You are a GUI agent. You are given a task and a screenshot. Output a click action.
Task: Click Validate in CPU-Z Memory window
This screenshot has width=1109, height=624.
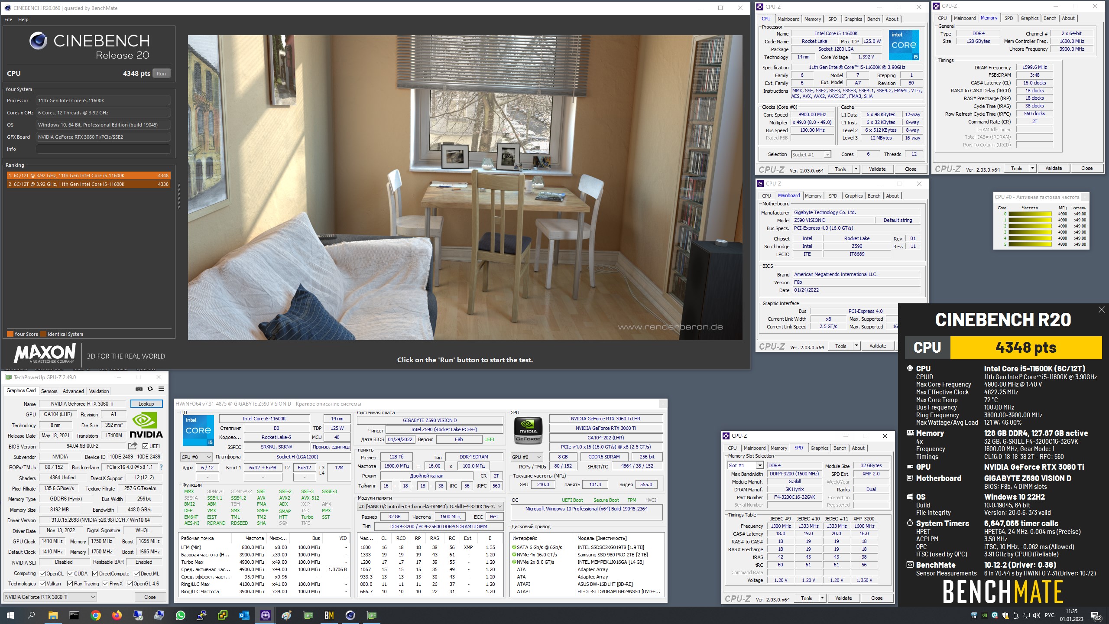coord(1053,168)
